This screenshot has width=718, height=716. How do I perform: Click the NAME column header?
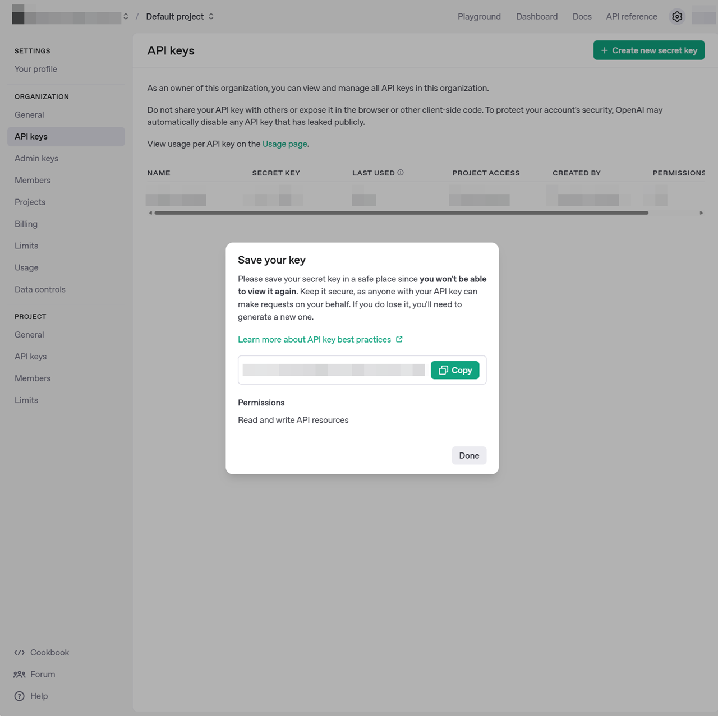click(159, 173)
